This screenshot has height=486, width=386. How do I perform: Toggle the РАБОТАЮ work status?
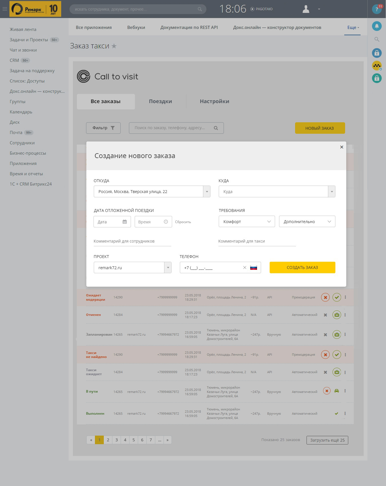coord(261,9)
